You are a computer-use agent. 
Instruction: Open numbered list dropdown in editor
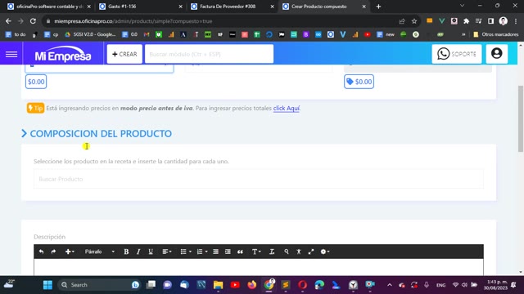[202, 252]
